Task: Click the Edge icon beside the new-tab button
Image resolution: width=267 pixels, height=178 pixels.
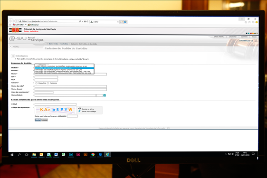Action: (x=125, y=22)
